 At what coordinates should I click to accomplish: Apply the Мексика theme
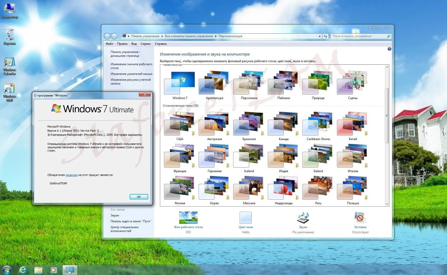click(249, 190)
